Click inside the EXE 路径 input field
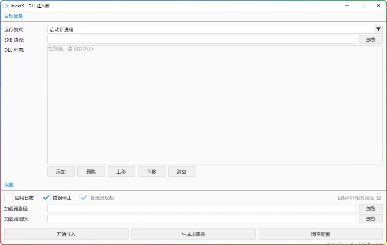The height and width of the screenshot is (245, 387). (200, 39)
